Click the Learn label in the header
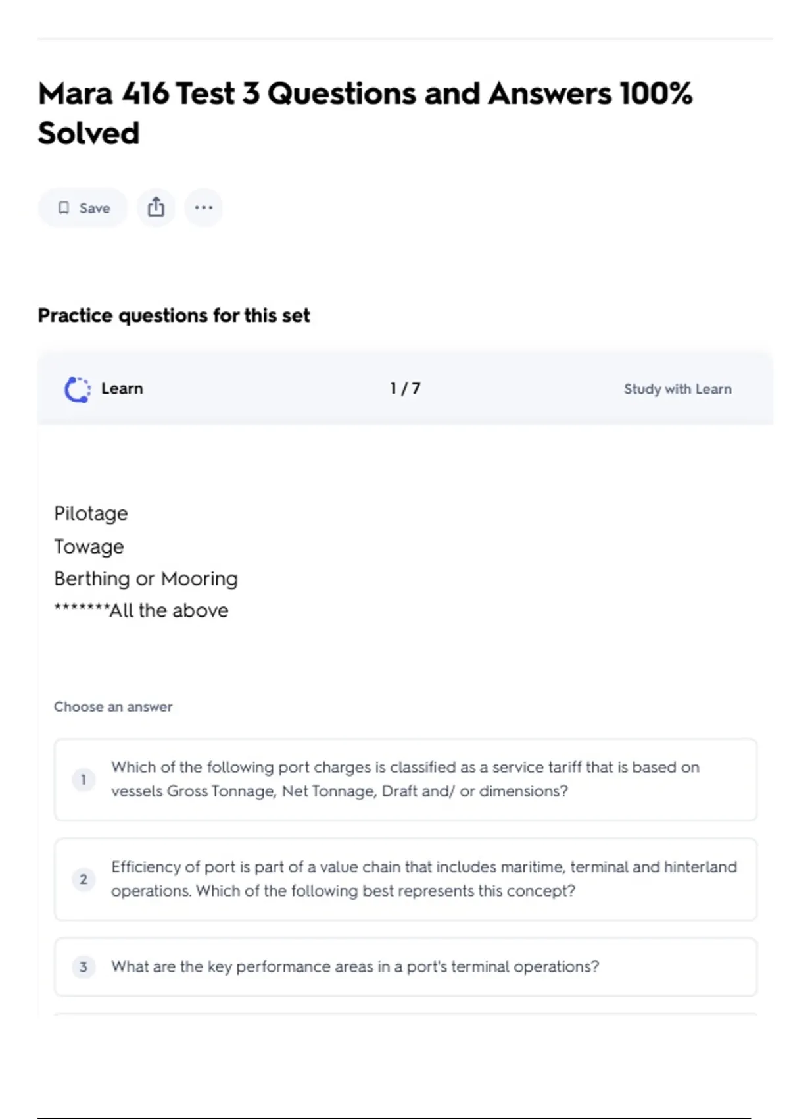 pyautogui.click(x=122, y=388)
